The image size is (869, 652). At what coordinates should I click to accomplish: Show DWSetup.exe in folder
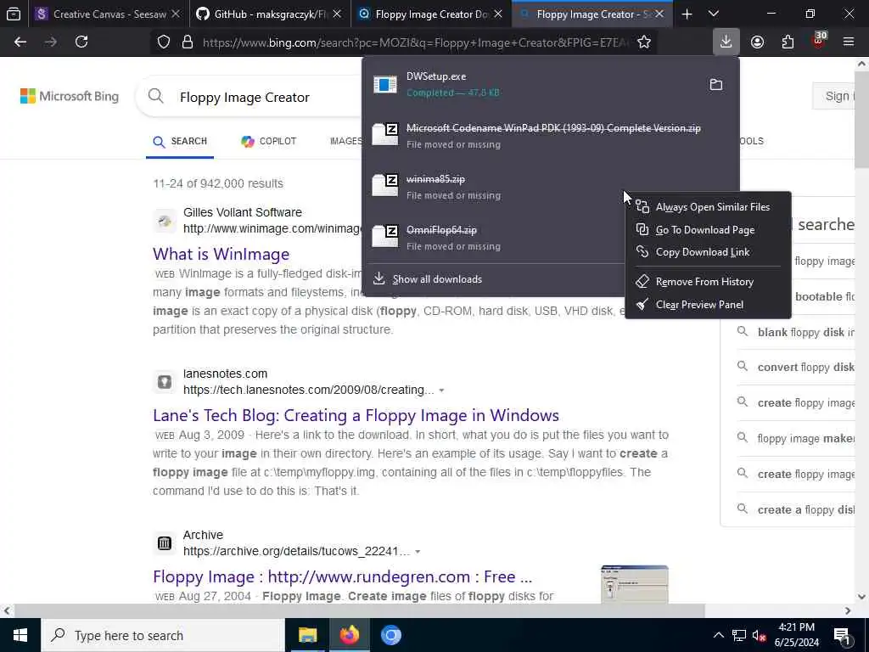tap(716, 84)
